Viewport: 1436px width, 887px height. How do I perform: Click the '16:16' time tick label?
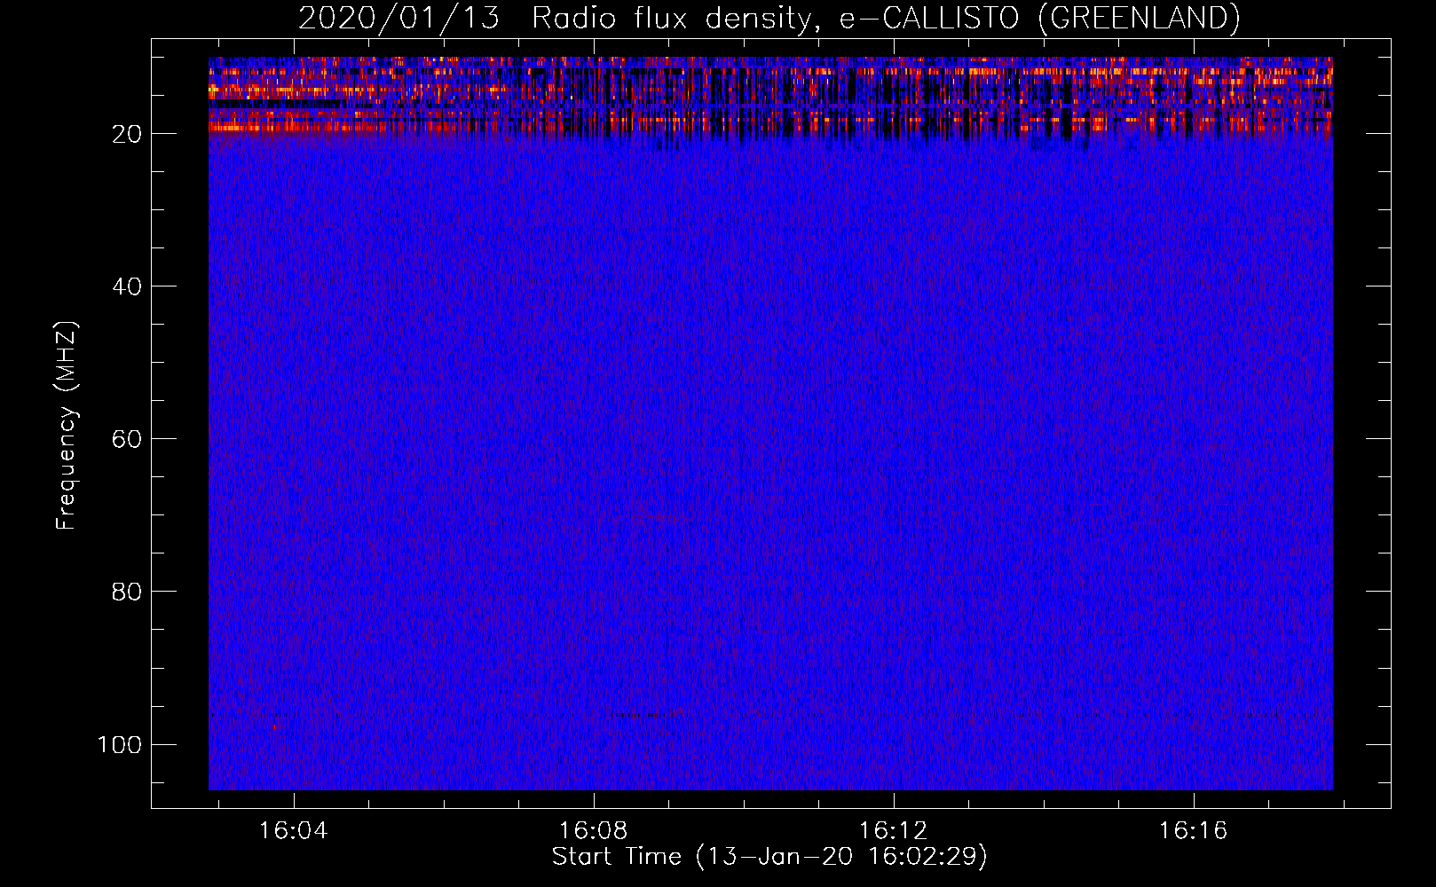pos(1193,831)
